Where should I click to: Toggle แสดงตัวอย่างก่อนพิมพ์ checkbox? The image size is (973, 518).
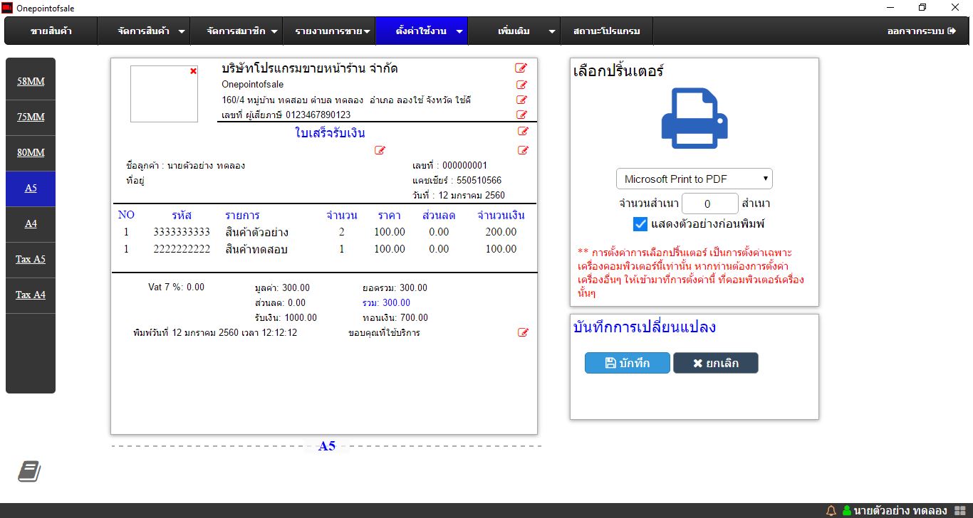[640, 224]
